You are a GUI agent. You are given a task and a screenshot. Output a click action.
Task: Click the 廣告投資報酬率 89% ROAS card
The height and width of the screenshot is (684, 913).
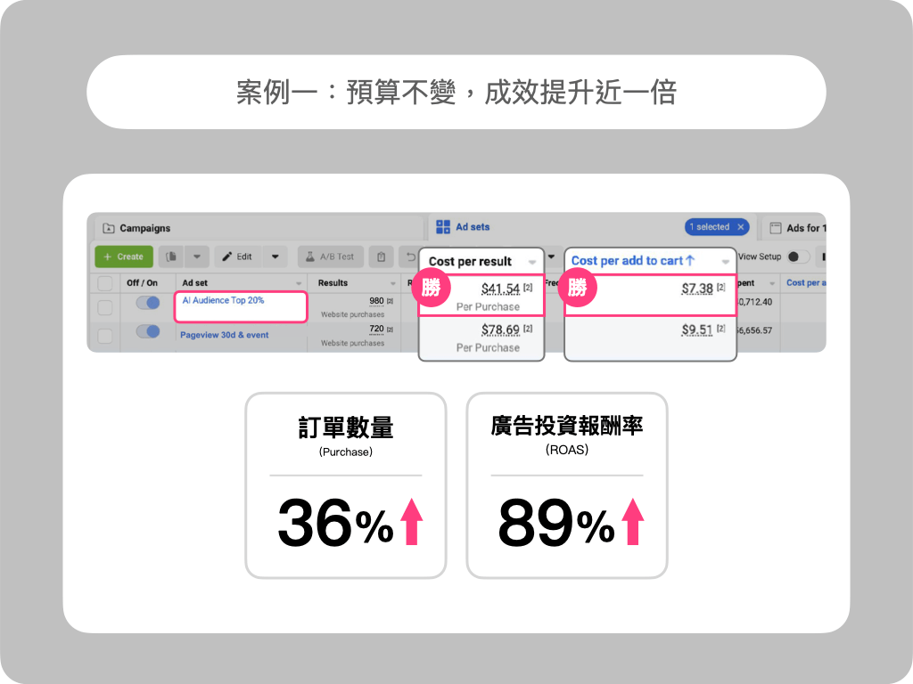point(567,485)
